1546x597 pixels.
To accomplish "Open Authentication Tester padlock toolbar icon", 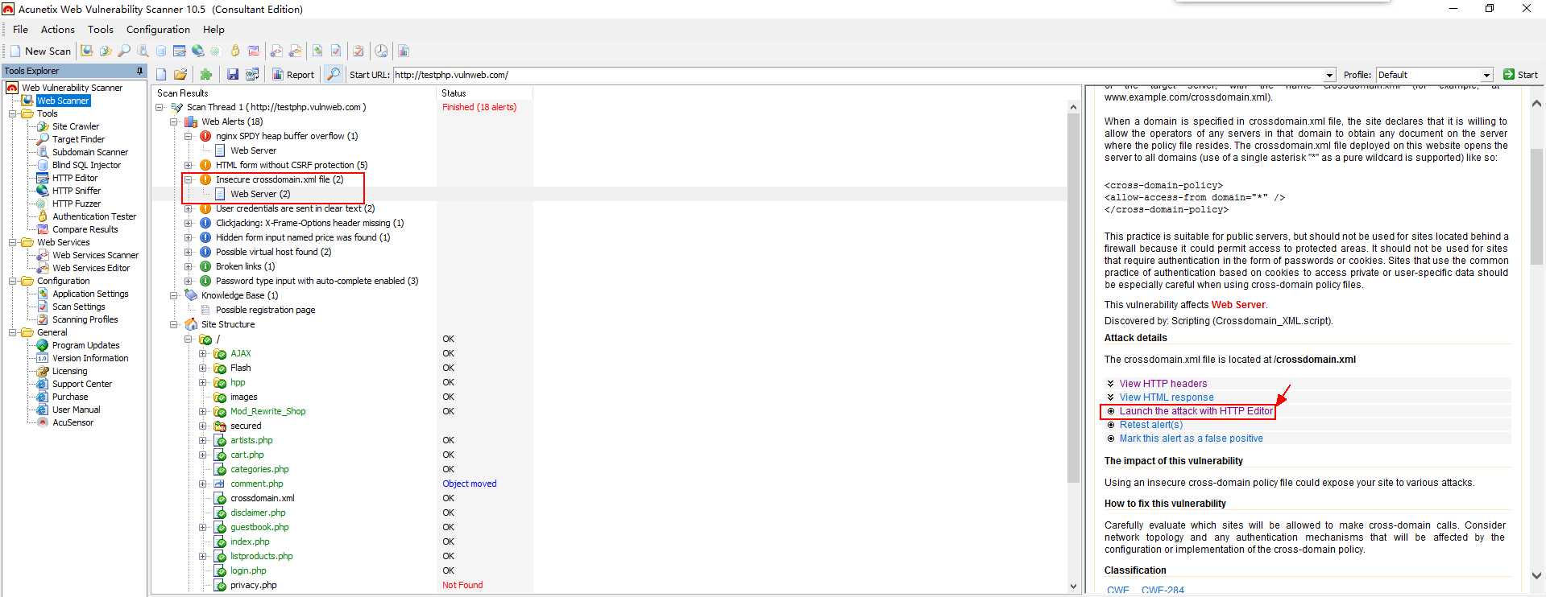I will pyautogui.click(x=235, y=51).
